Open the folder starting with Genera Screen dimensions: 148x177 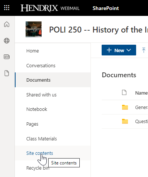pyautogui.click(x=142, y=108)
